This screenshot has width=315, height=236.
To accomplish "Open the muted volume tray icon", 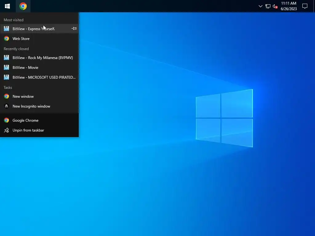I will coord(275,6).
